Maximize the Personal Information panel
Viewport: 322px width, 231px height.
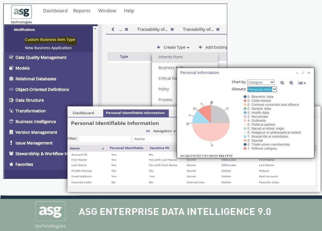coord(303,73)
